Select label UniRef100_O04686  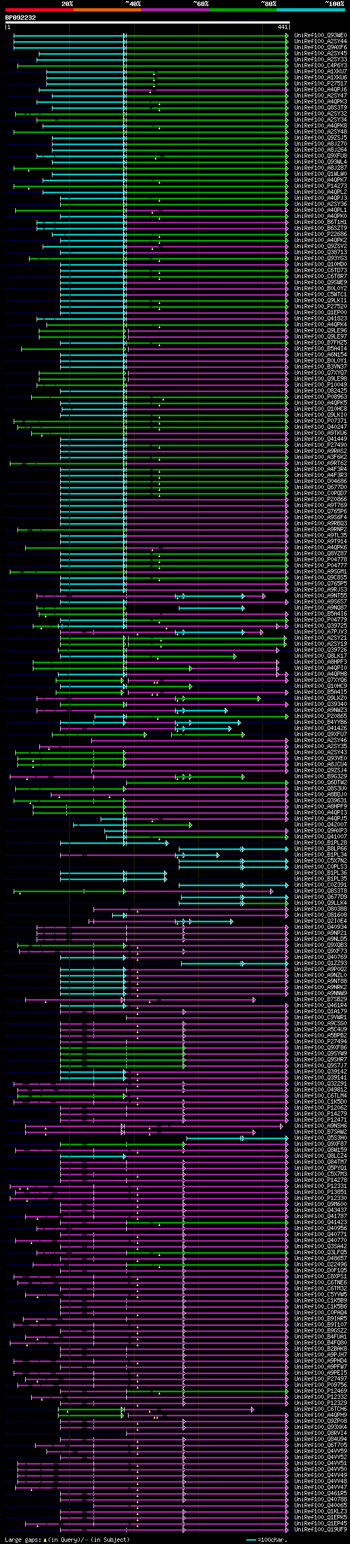point(320,481)
